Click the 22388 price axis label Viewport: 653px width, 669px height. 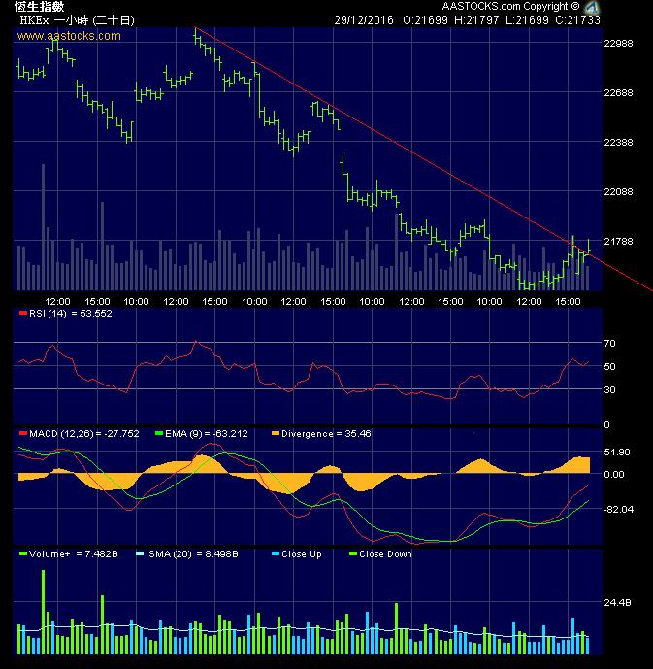tap(618, 143)
